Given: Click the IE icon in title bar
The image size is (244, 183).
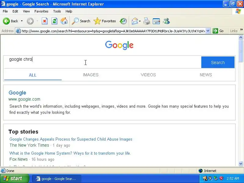Looking at the screenshot, I should (3, 4).
